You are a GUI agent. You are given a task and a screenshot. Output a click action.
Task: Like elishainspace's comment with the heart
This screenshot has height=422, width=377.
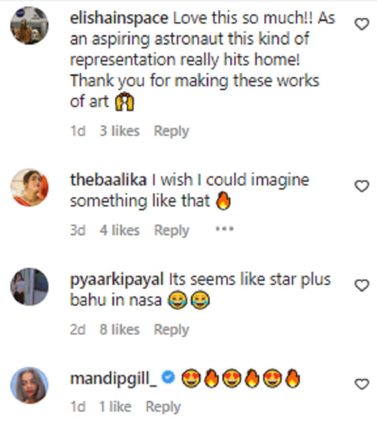click(362, 24)
